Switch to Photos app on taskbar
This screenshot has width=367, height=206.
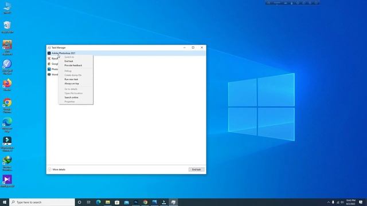click(154, 202)
